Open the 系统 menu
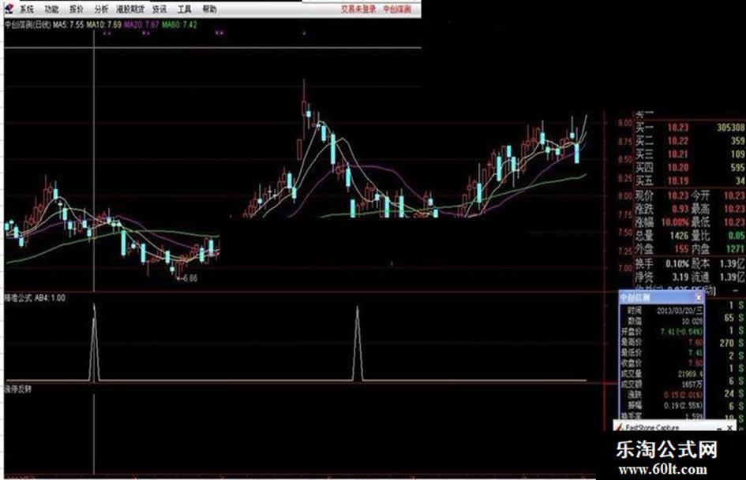 click(x=26, y=9)
